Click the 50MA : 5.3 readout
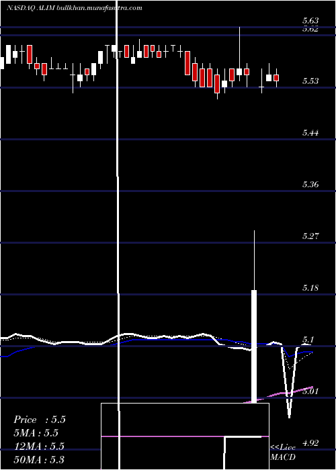Screen dimensions: 336x470 39,459
